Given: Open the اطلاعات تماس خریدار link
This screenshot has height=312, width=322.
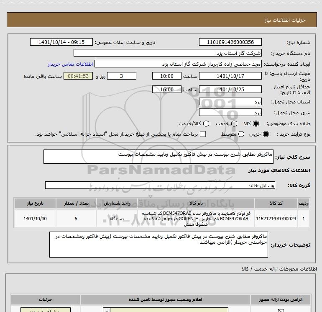Looking at the screenshot, I should [x=70, y=64].
